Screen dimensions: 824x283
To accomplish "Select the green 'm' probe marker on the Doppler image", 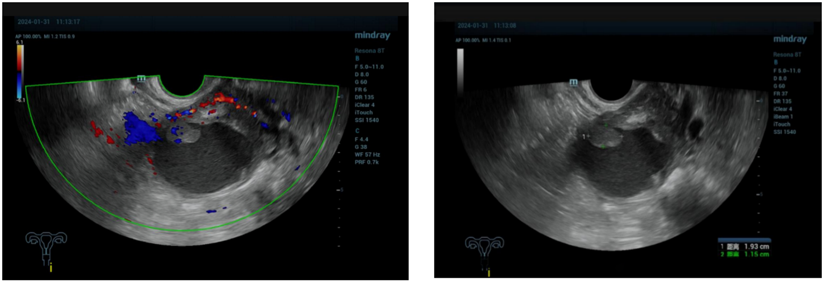I will point(141,78).
